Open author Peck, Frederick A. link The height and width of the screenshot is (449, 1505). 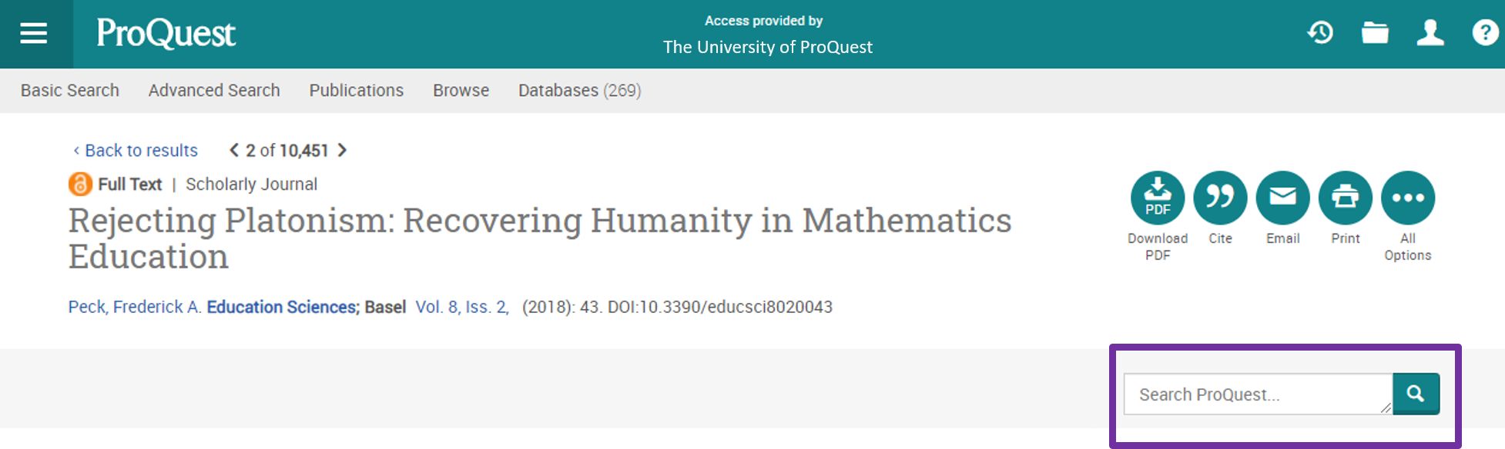click(x=135, y=307)
